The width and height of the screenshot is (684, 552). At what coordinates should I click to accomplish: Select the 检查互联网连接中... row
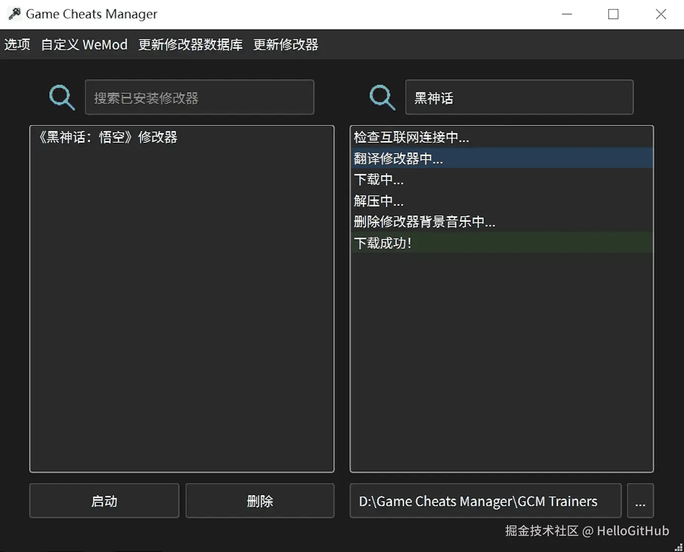tap(502, 137)
